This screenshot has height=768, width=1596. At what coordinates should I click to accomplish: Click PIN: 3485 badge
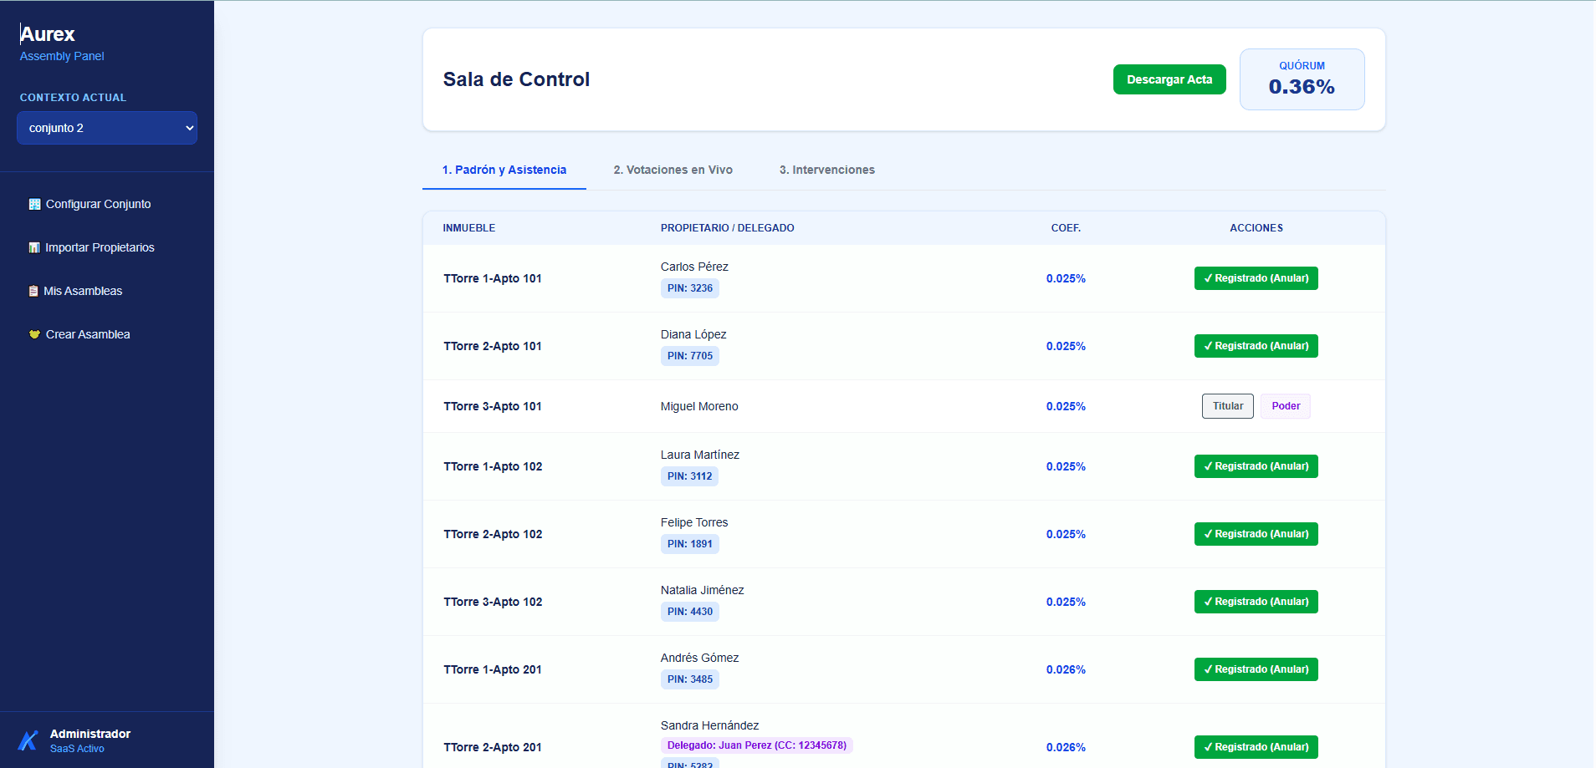(690, 679)
